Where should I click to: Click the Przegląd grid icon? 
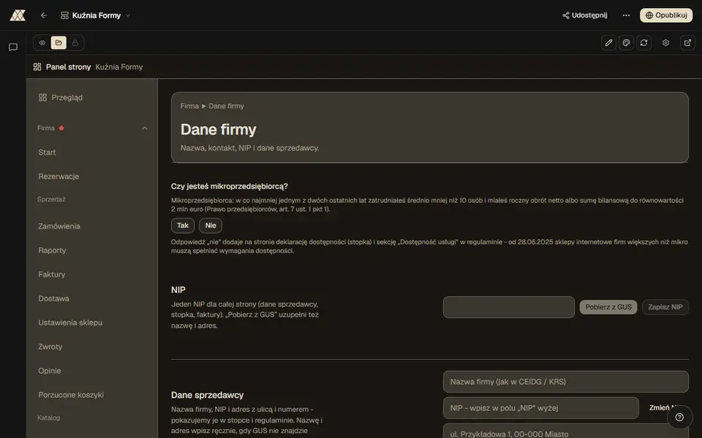click(42, 97)
